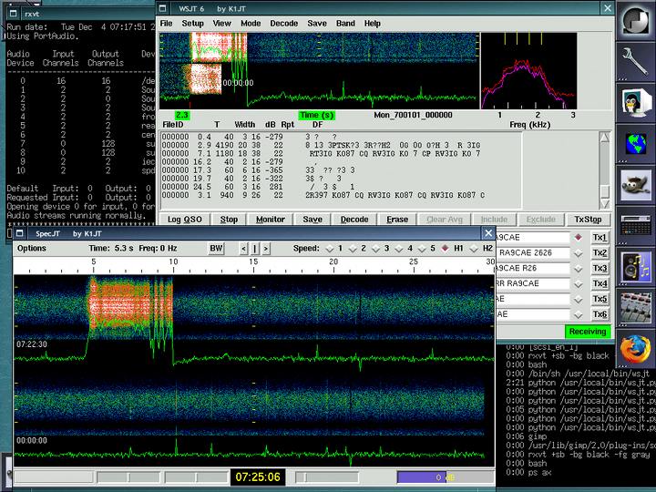Click the Erase button

tap(397, 220)
